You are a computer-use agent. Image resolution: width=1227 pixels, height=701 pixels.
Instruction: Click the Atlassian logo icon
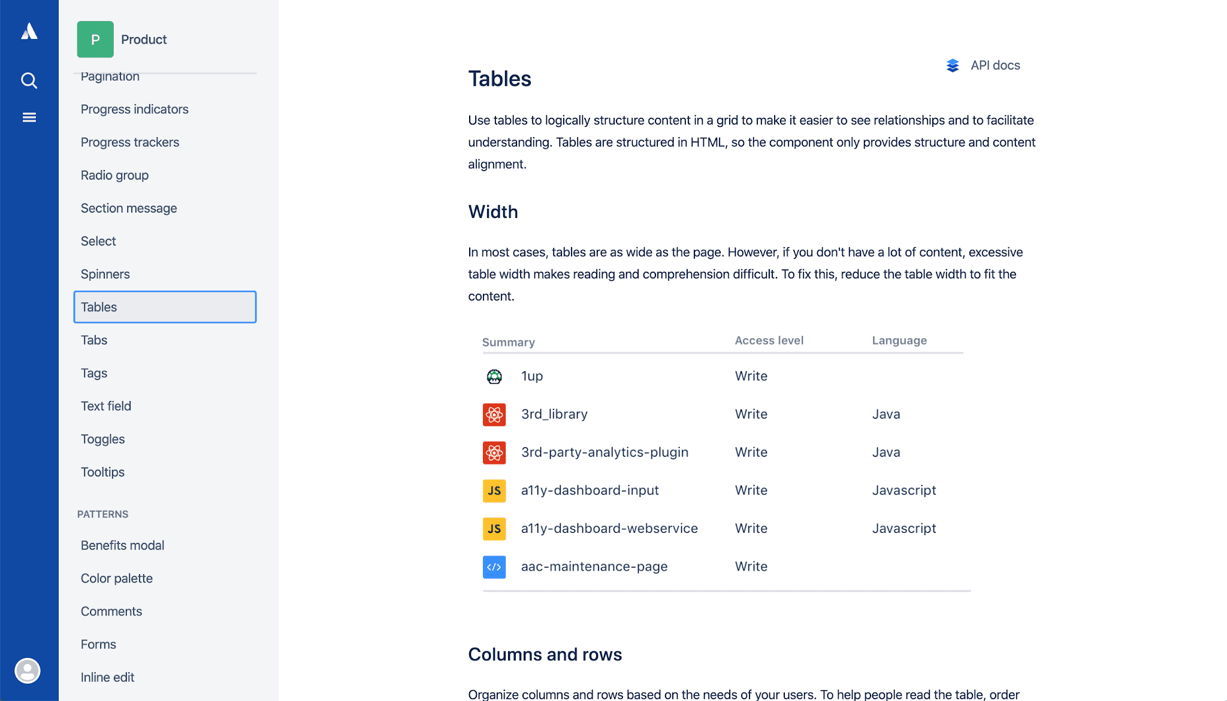(x=29, y=31)
